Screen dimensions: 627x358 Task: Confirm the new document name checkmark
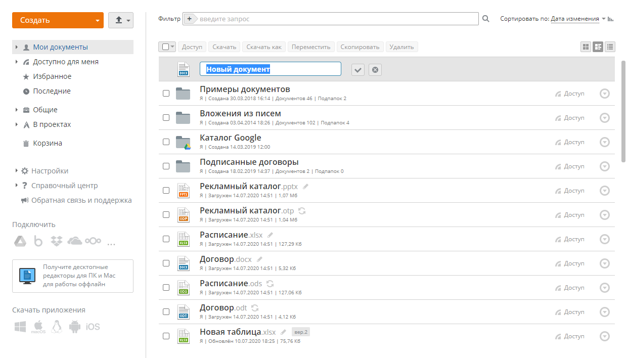358,70
